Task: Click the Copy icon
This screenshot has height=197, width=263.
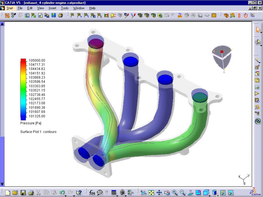Action: point(46,193)
